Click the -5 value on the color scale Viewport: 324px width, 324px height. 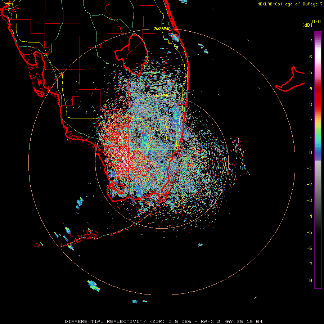[x=309, y=233]
